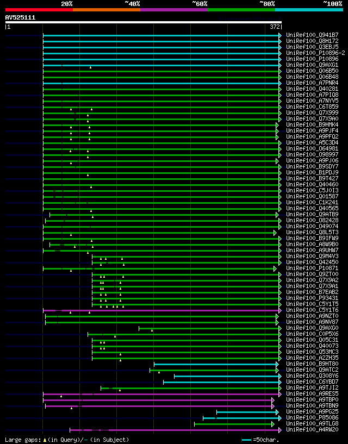Select UniRef100_A8W9B0 hit name
The height and width of the screenshot is (444, 348).
tap(312, 245)
